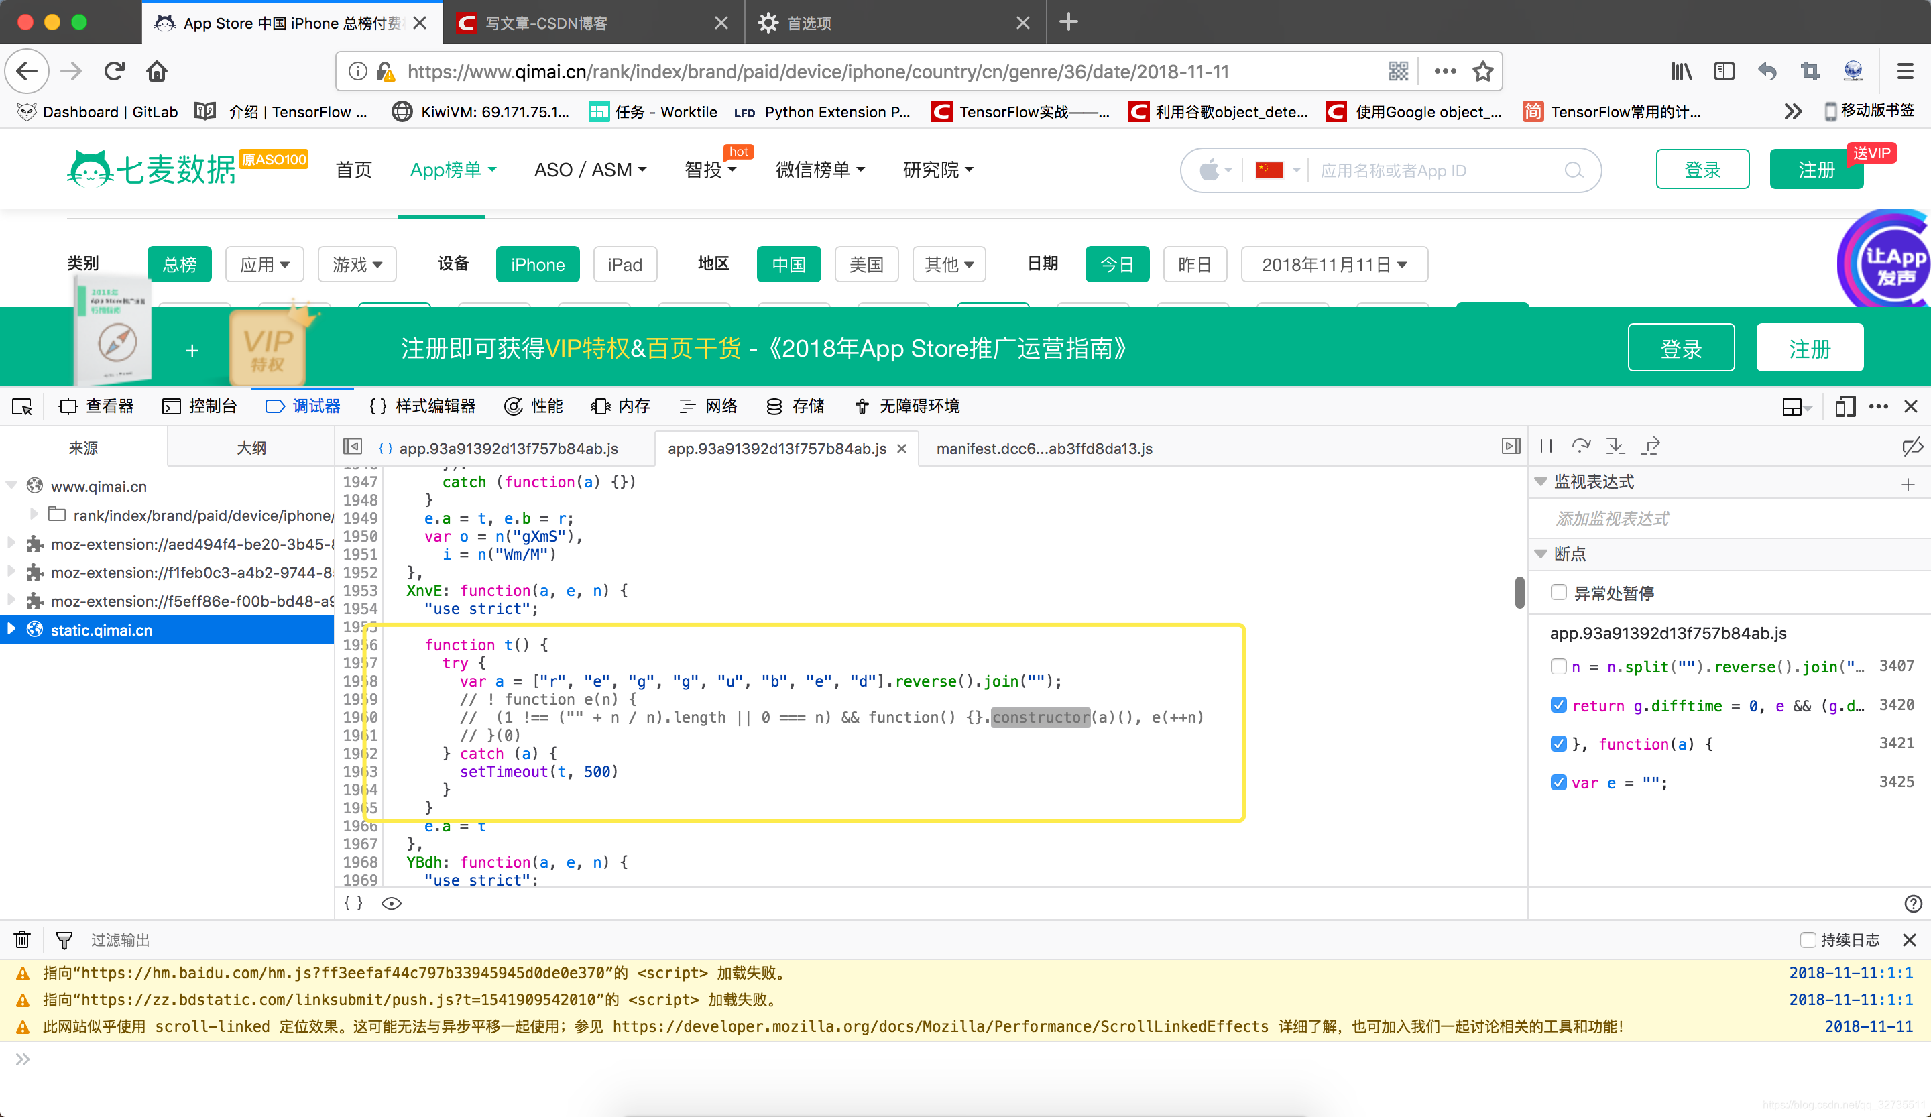The width and height of the screenshot is (1931, 1117).
Task: Disable the var e breakpoint at 3425
Action: coord(1559,782)
